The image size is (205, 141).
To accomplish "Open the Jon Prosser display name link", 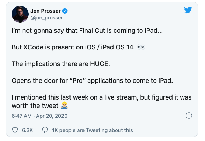I will [46, 11].
